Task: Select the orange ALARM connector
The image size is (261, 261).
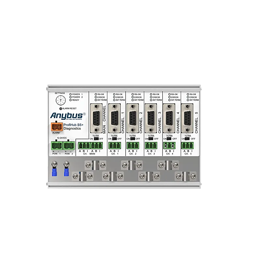Action: (x=57, y=127)
